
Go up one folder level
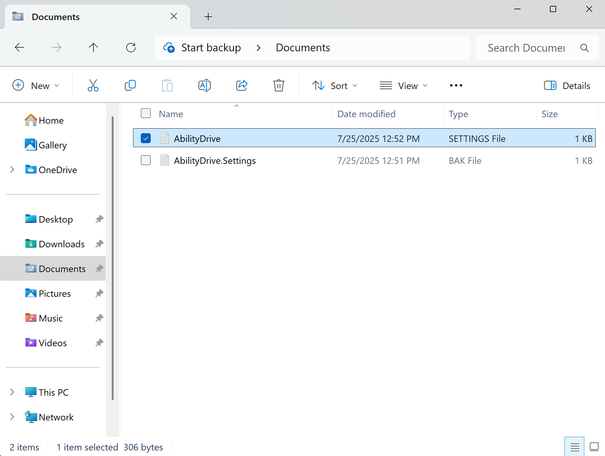coord(93,48)
